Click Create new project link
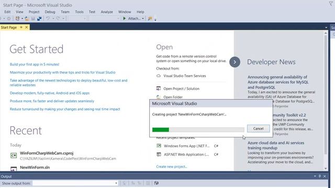Image resolution: width=335 pixels, height=188 pixels. [x=172, y=167]
